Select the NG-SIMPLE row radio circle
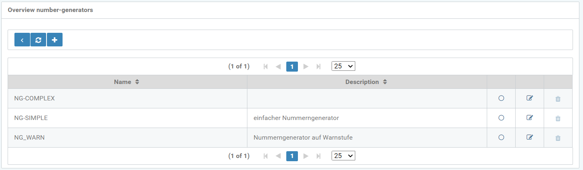This screenshot has height=170, width=583. (x=501, y=118)
